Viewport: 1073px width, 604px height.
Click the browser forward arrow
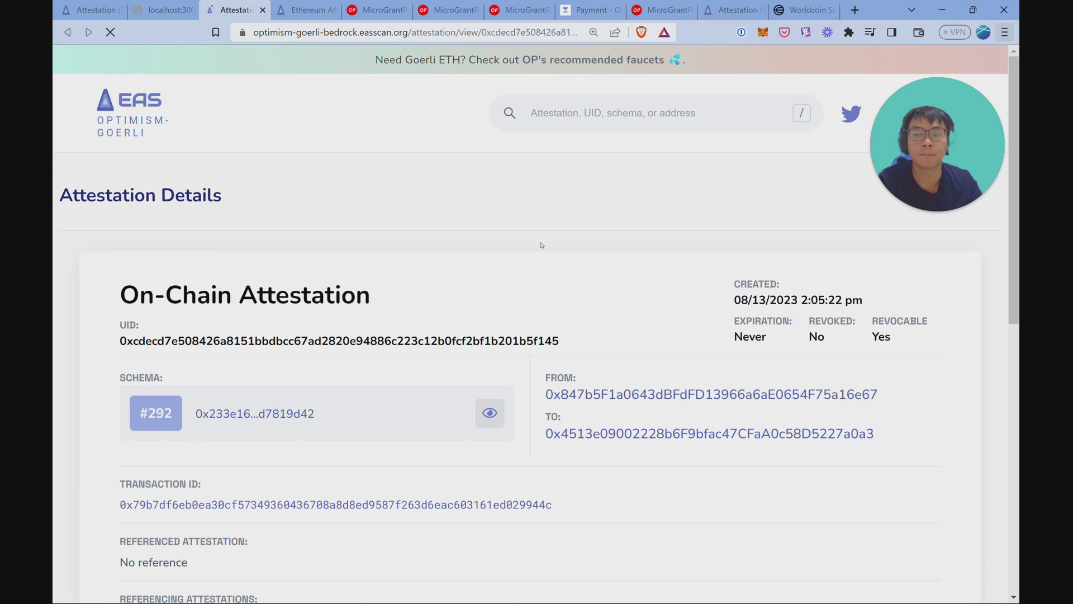[89, 32]
